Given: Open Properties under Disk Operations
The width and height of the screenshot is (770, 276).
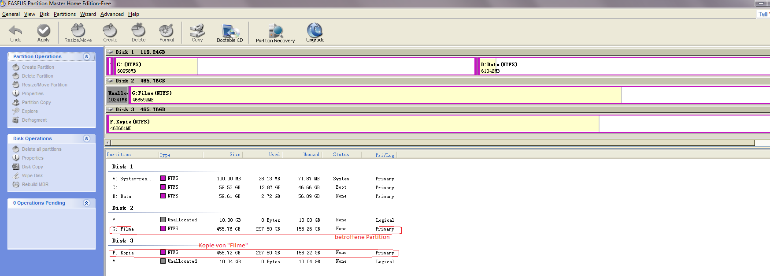Looking at the screenshot, I should [33, 158].
